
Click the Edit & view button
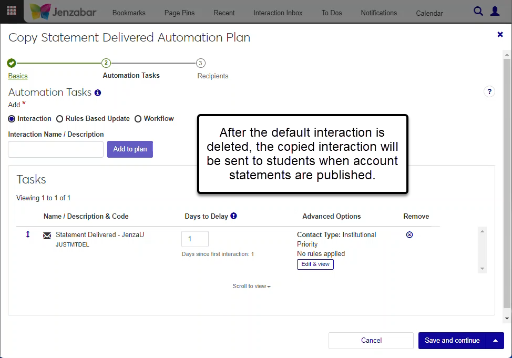click(315, 264)
